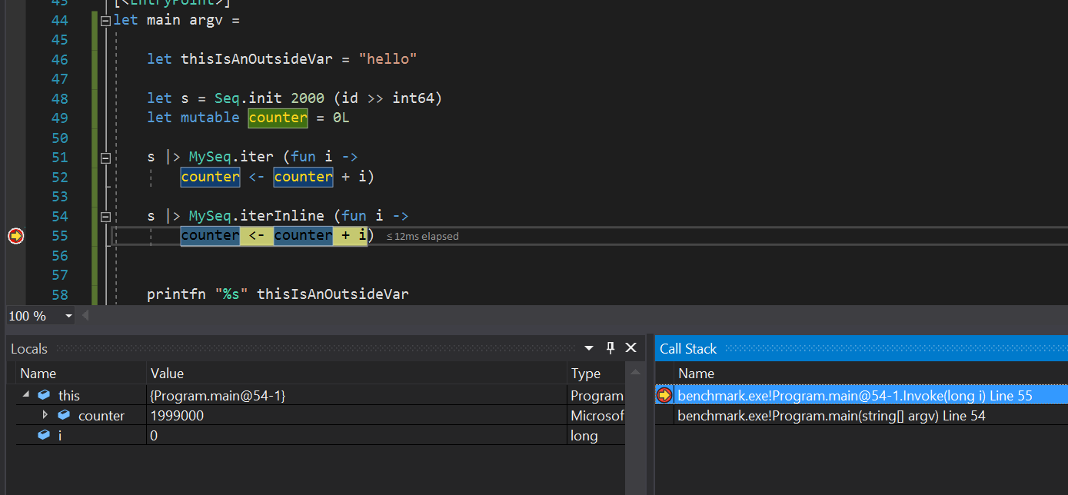Click the '≤ 12ms elapsed' PerfTip
This screenshot has width=1068, height=495.
422,237
